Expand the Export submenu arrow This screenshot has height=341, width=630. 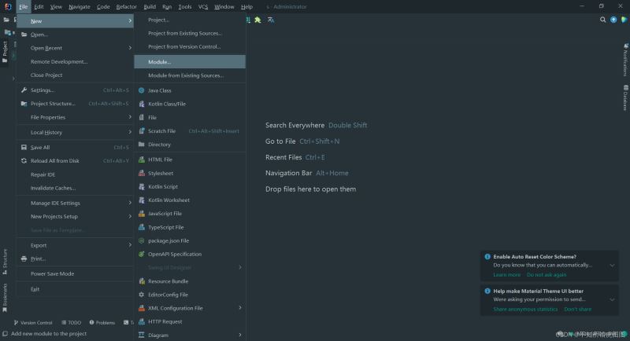tap(130, 245)
